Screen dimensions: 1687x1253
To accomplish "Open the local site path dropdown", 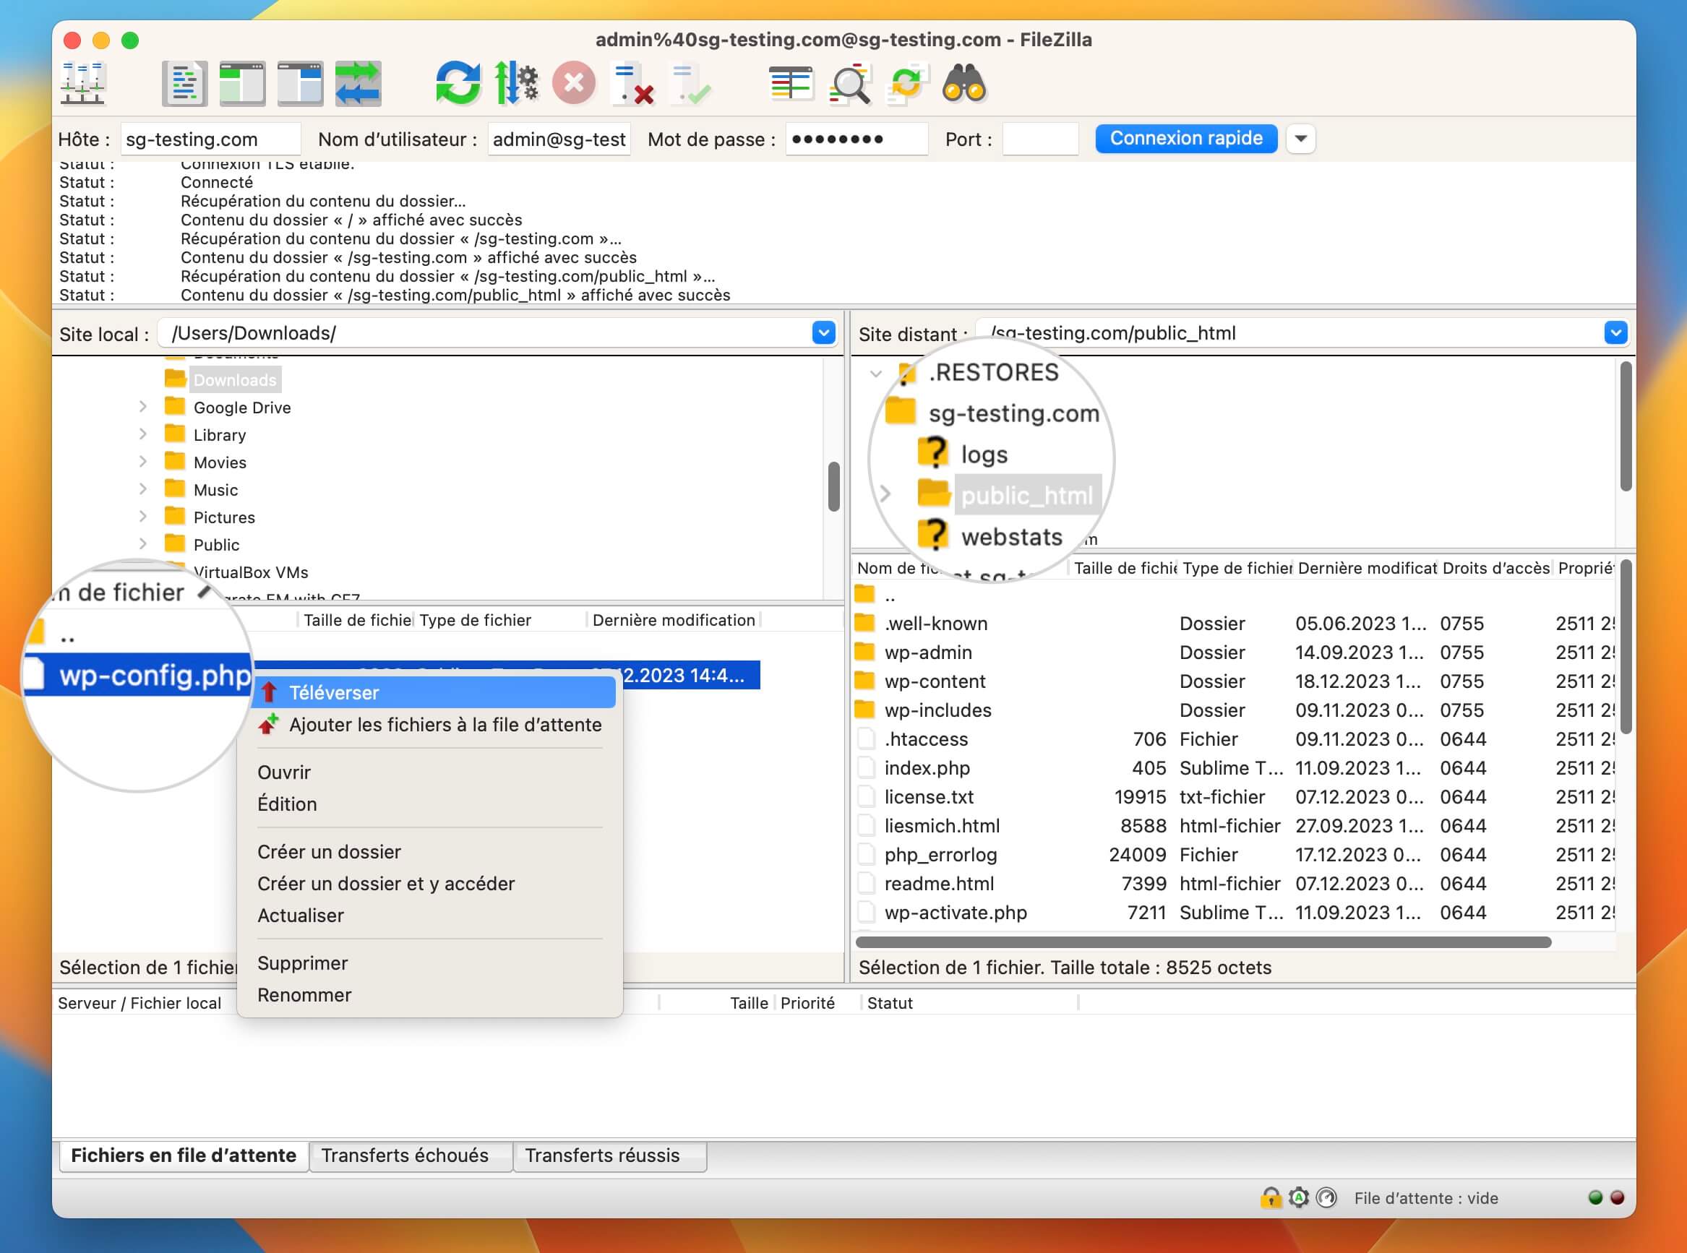I will click(x=823, y=333).
